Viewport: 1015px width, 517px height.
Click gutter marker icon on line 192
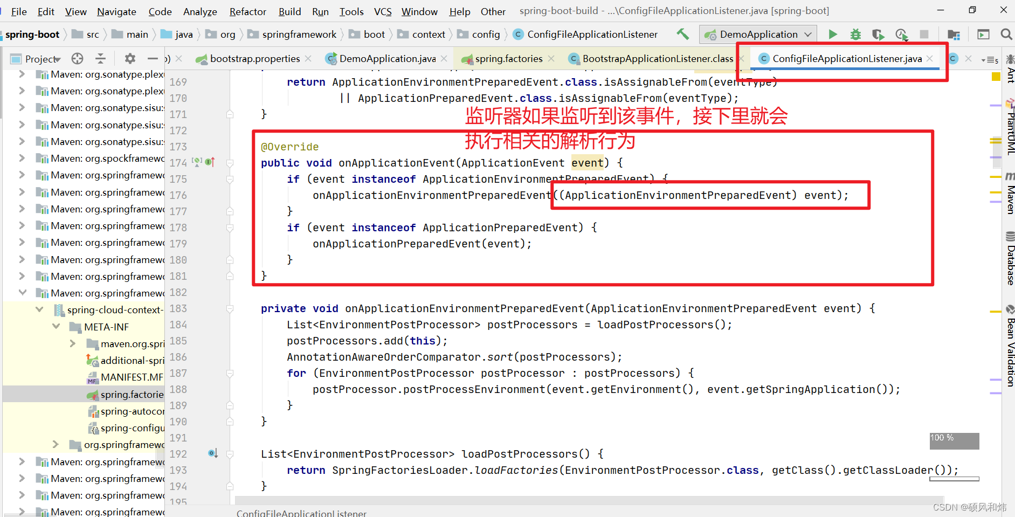(x=213, y=453)
